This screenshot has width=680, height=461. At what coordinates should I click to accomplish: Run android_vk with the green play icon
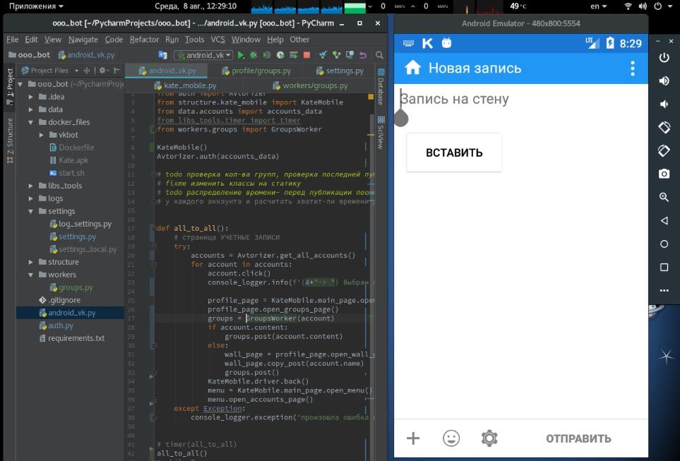click(x=241, y=55)
